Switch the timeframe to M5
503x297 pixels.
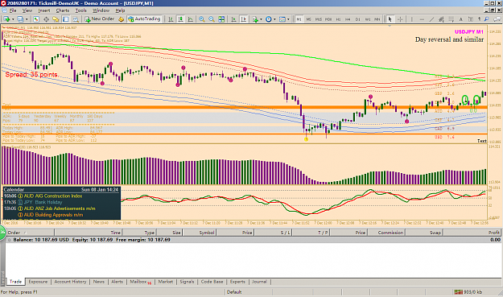tap(308, 19)
